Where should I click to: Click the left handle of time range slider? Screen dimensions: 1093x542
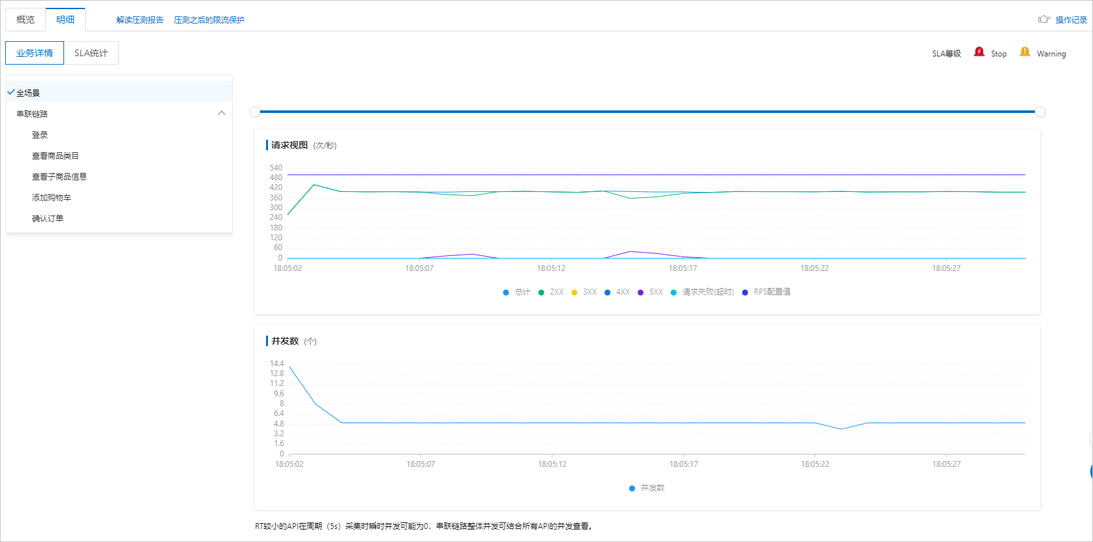(255, 112)
